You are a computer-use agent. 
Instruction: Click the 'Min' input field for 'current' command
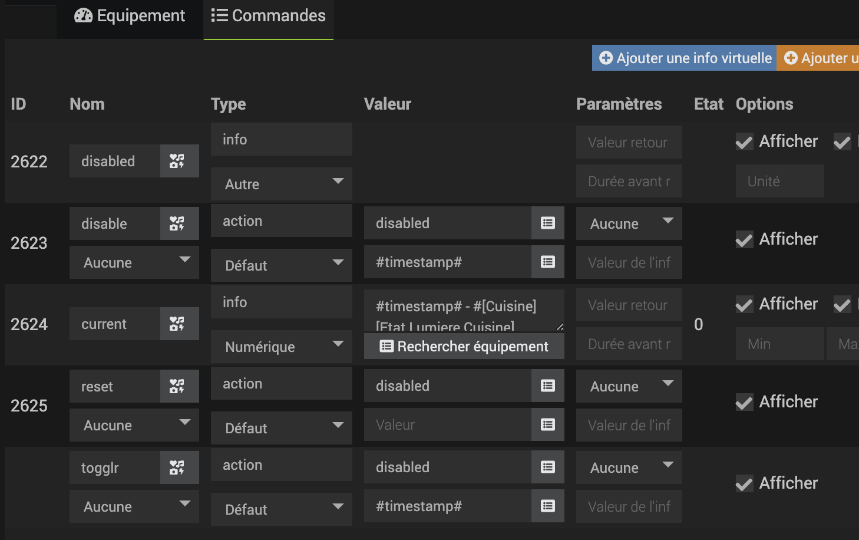(x=779, y=344)
